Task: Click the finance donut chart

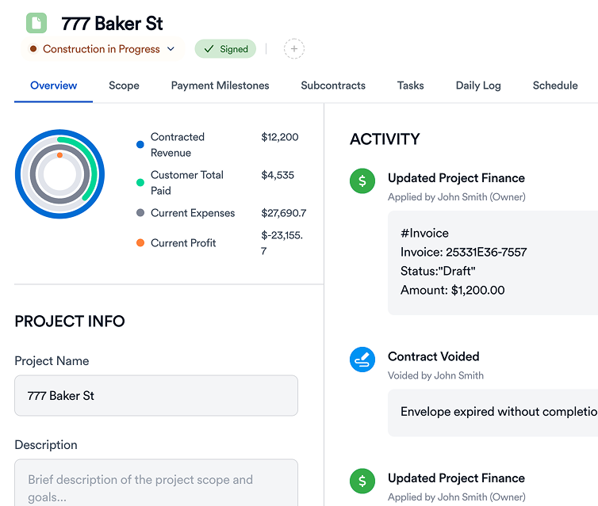Action: click(x=59, y=174)
